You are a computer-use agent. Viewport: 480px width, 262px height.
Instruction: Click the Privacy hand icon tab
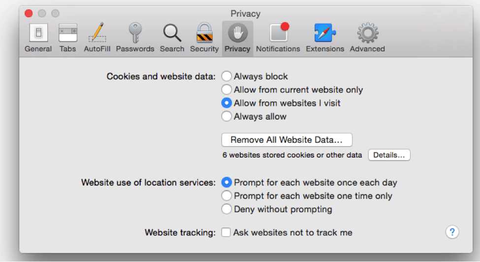click(x=238, y=38)
